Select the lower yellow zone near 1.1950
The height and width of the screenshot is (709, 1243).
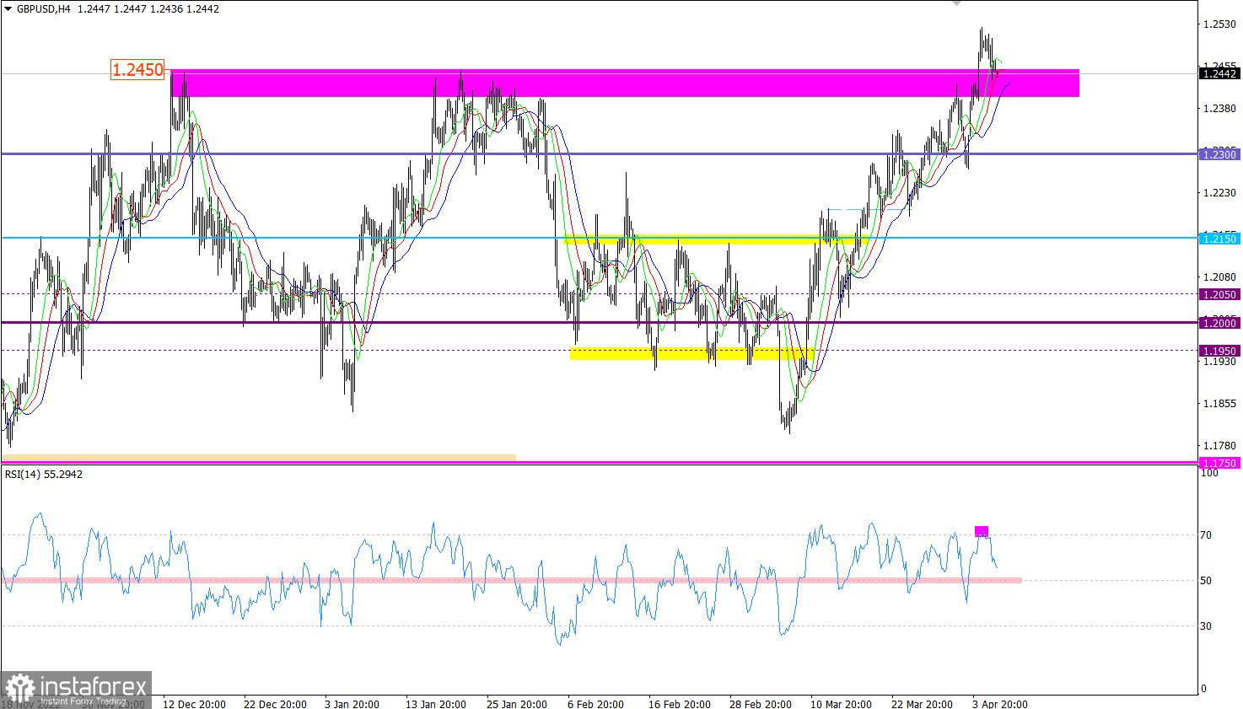(x=691, y=354)
